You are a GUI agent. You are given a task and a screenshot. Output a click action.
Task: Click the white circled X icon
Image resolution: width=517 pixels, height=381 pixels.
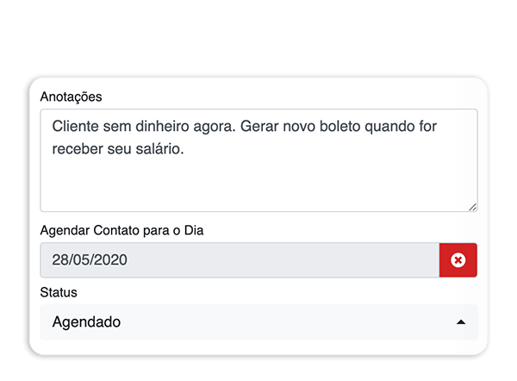coord(458,260)
